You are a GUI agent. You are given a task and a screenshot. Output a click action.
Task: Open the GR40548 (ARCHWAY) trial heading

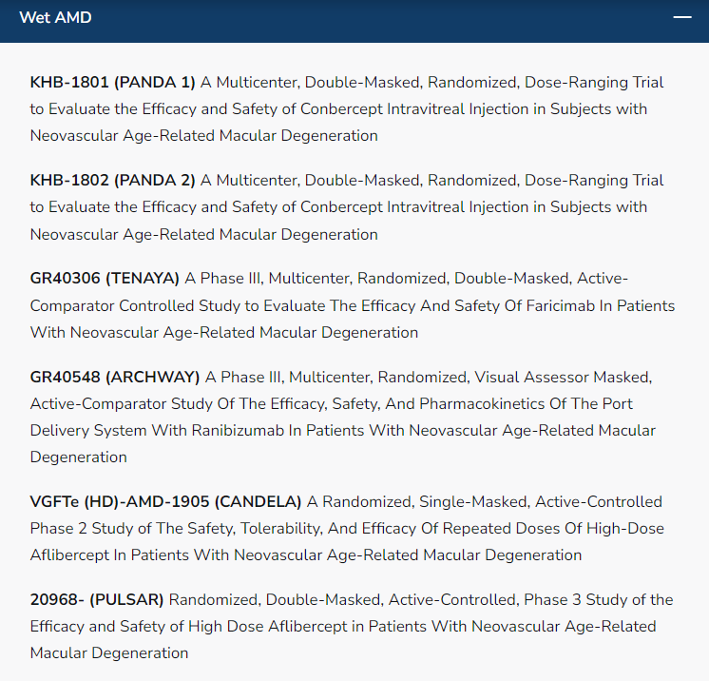(x=115, y=378)
